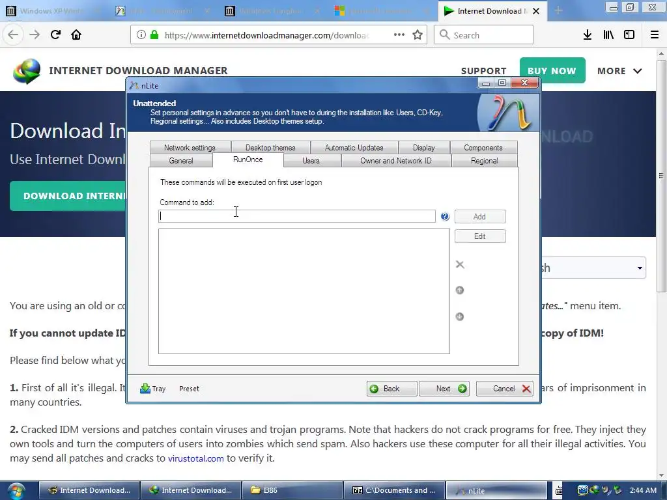Open C:\Documents and... 7-Zip taskbar item
Screen dimensions: 667x500
(x=394, y=490)
